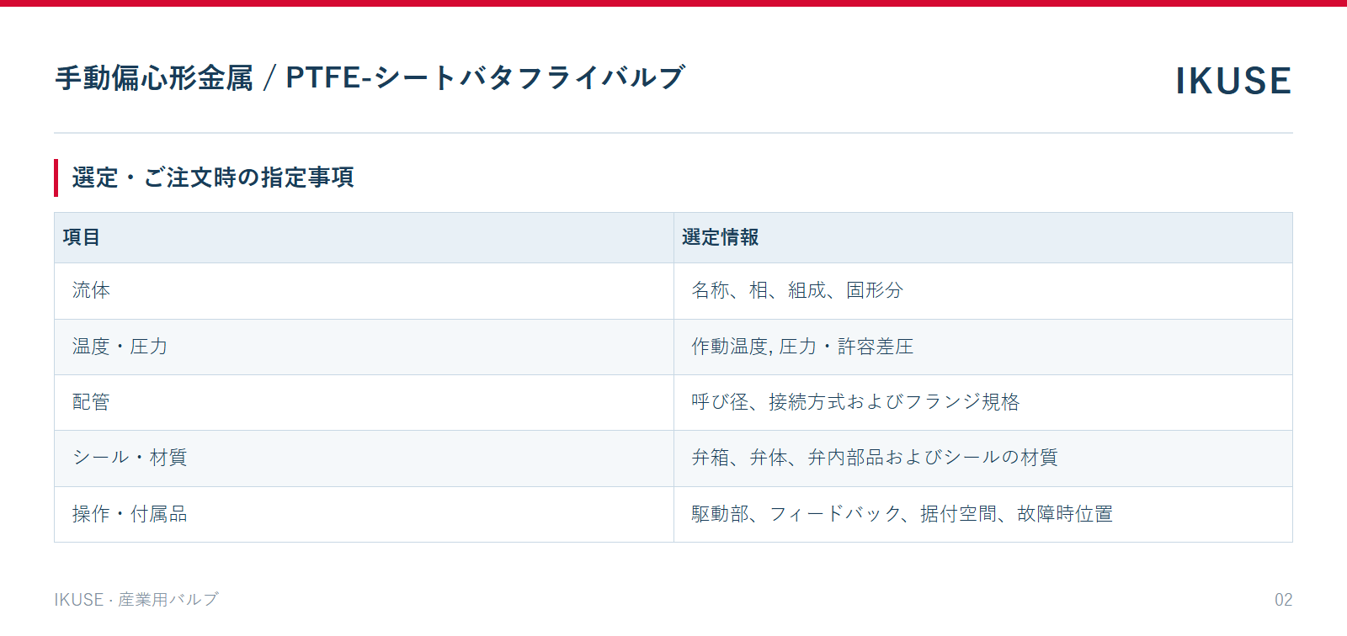Click the page number 02 in the footer

[x=1283, y=600]
